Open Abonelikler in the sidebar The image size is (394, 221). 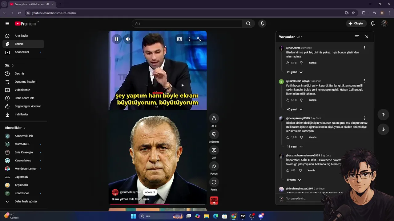pyautogui.click(x=23, y=52)
